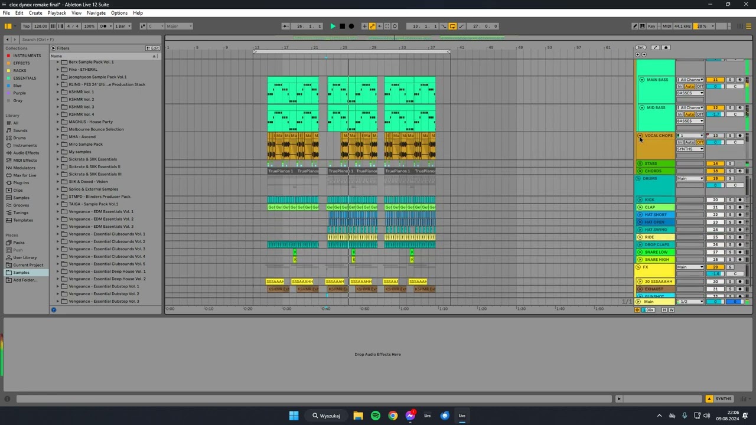Click the Punch-In switch icon
756x425 pixels.
pos(444,26)
